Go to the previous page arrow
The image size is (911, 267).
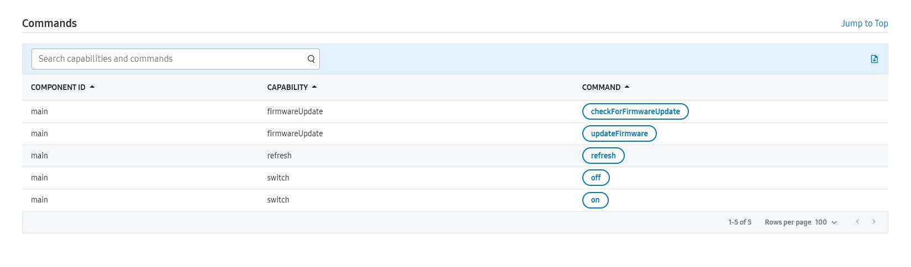(x=857, y=222)
